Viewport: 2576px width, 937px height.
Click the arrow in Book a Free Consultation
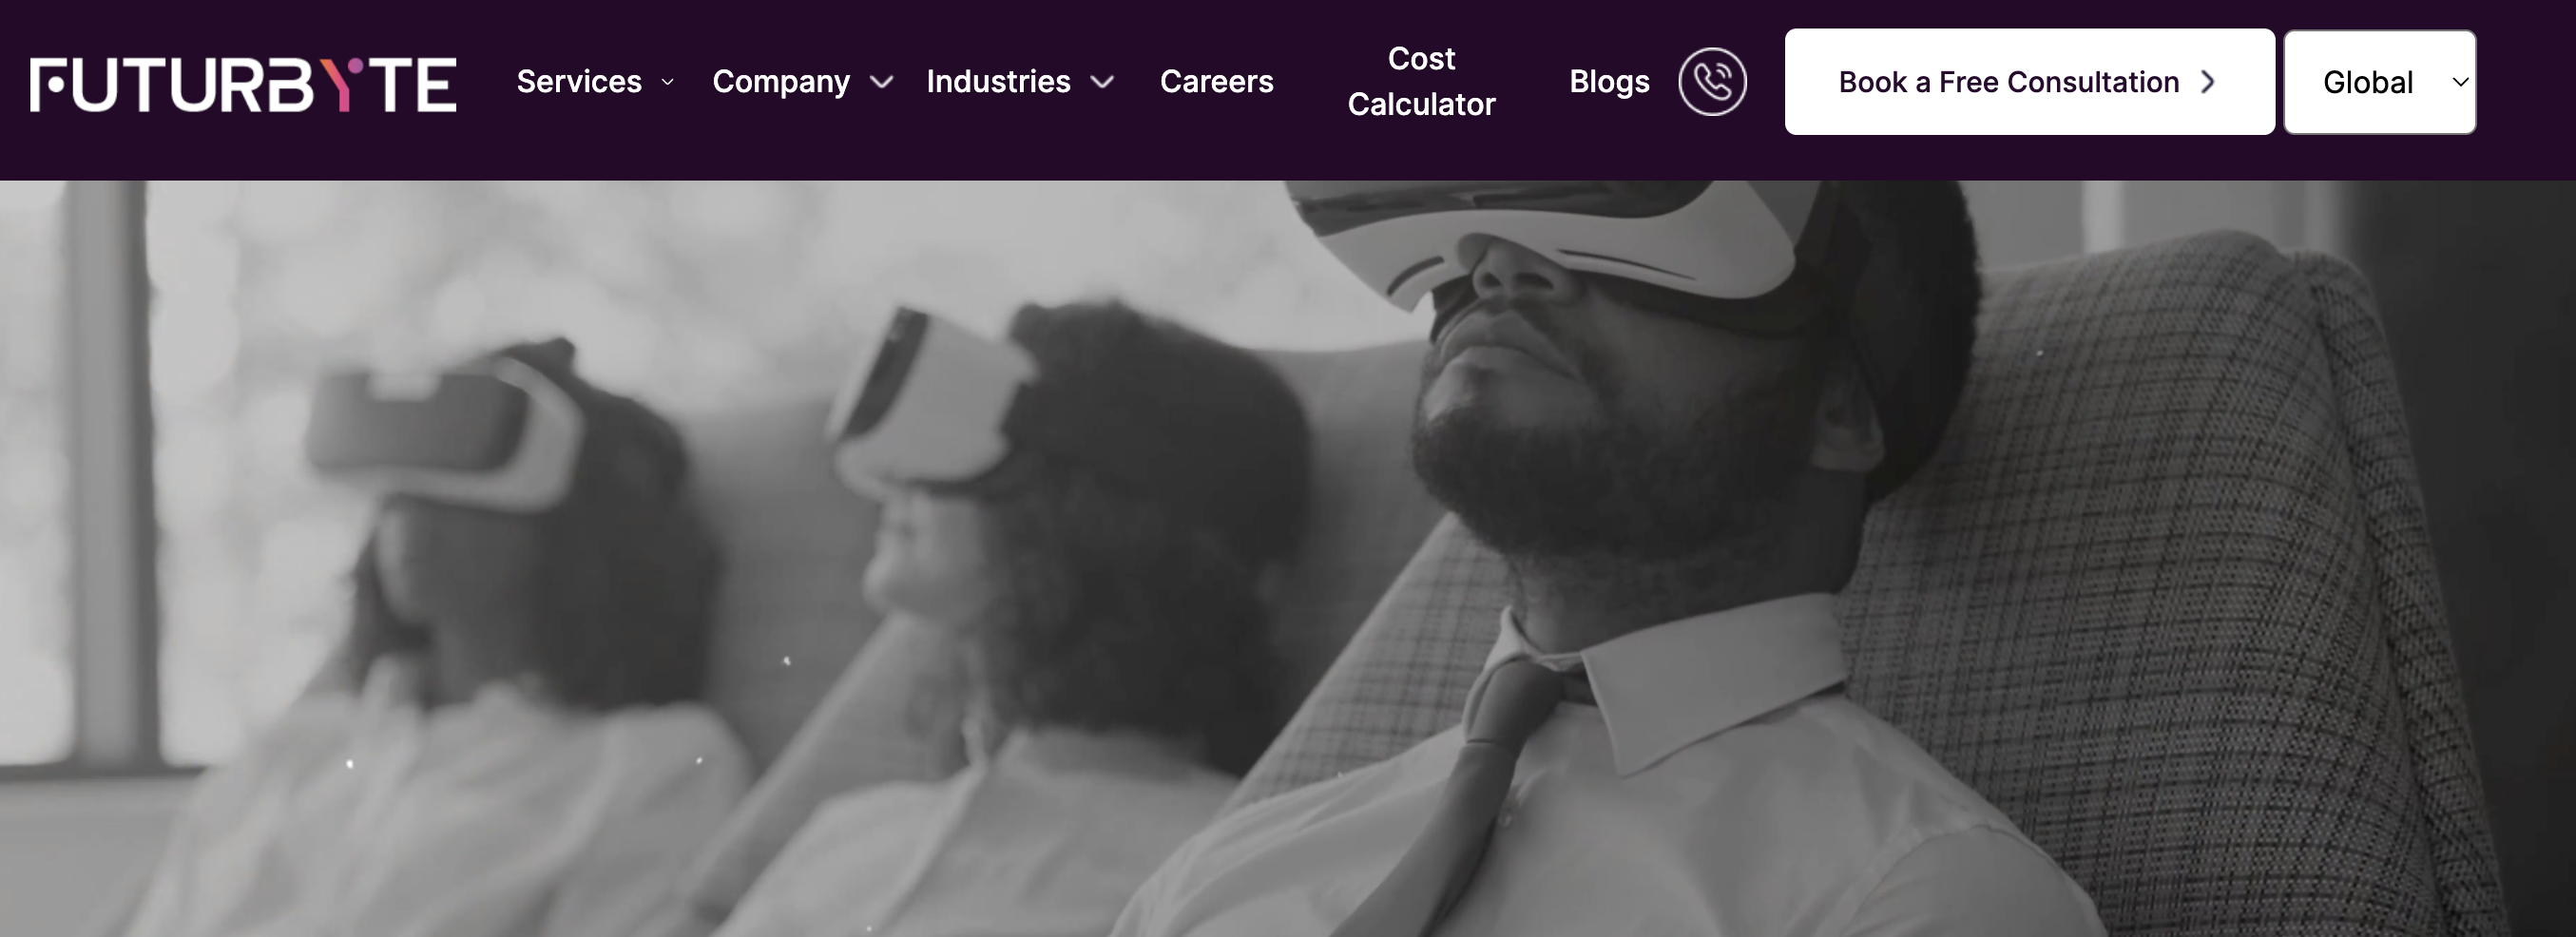[2208, 82]
